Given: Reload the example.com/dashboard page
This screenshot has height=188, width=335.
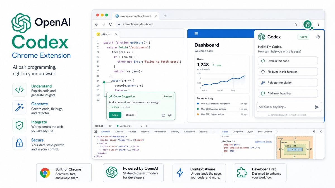Looking at the screenshot, I should coord(111,24).
